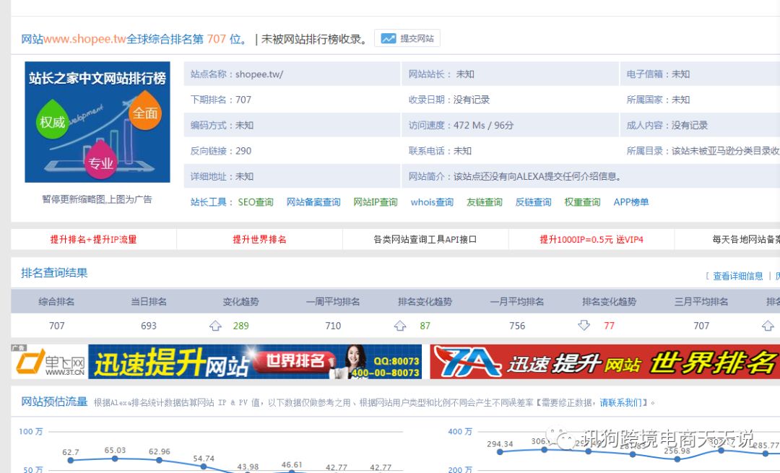Open the www.shopee.tw link in the heading
The width and height of the screenshot is (780, 473).
click(84, 39)
